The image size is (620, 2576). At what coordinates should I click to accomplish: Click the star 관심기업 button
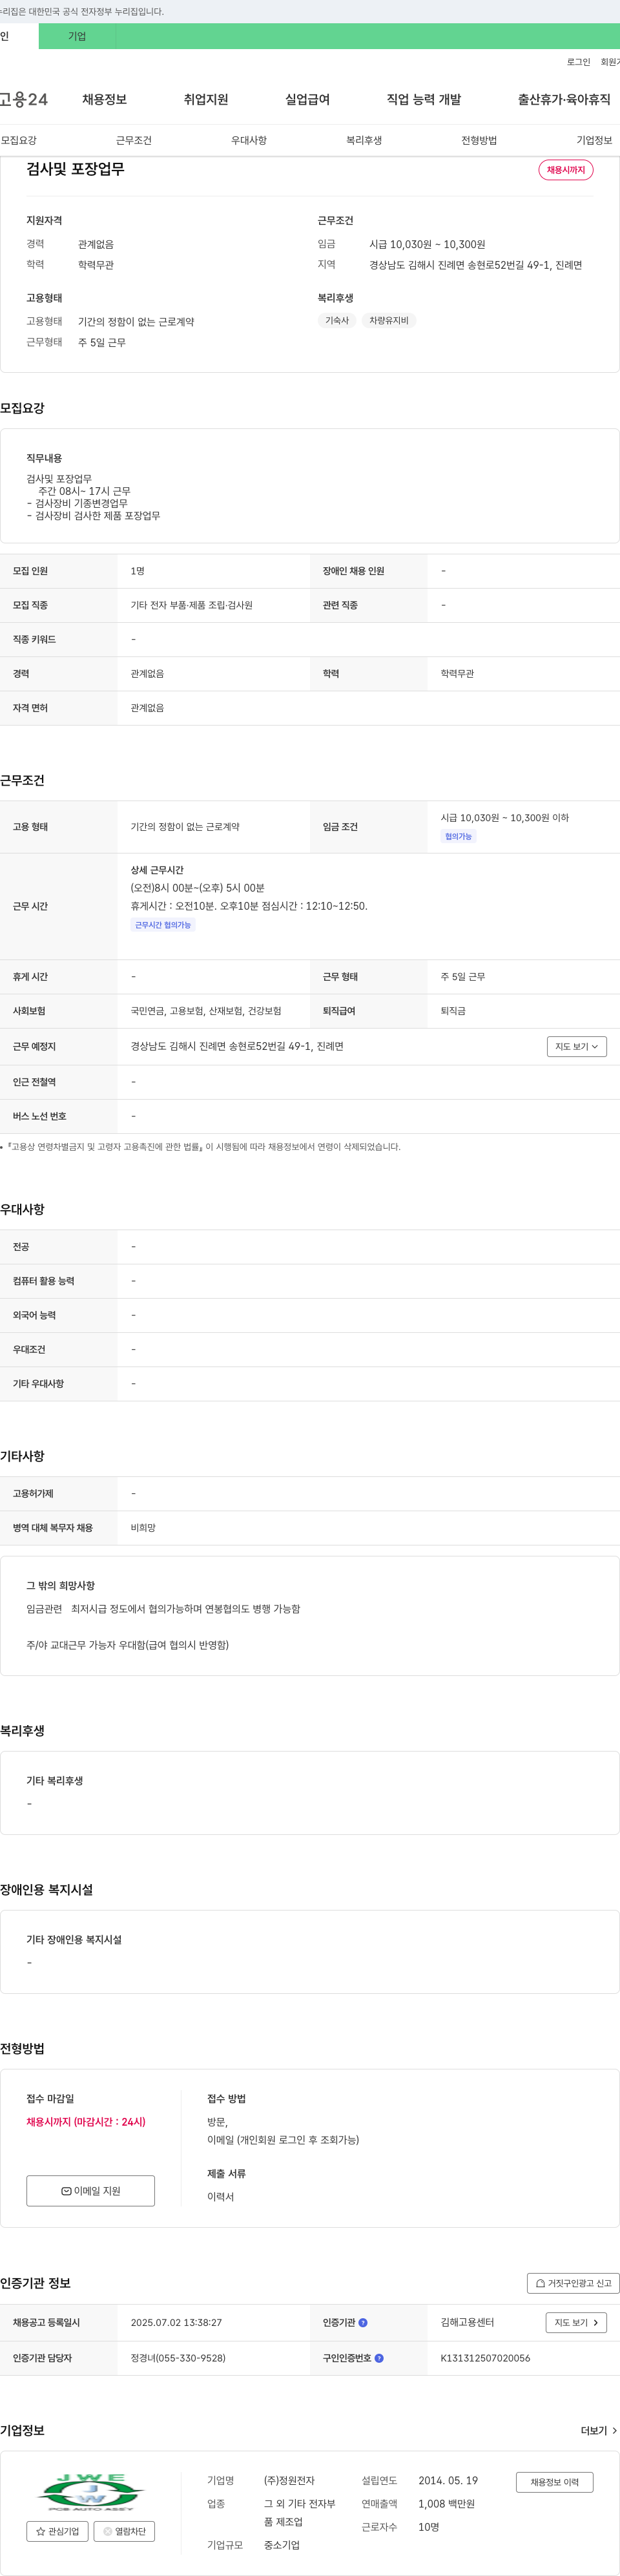click(x=57, y=2531)
